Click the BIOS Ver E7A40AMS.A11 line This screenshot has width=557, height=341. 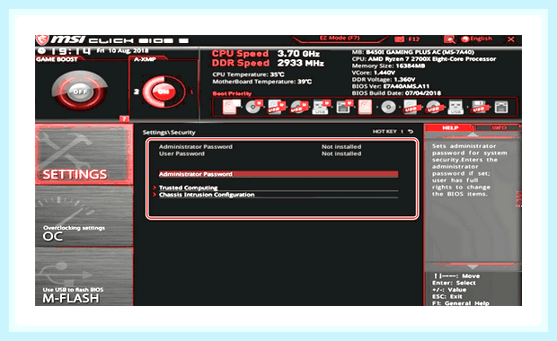click(x=391, y=86)
